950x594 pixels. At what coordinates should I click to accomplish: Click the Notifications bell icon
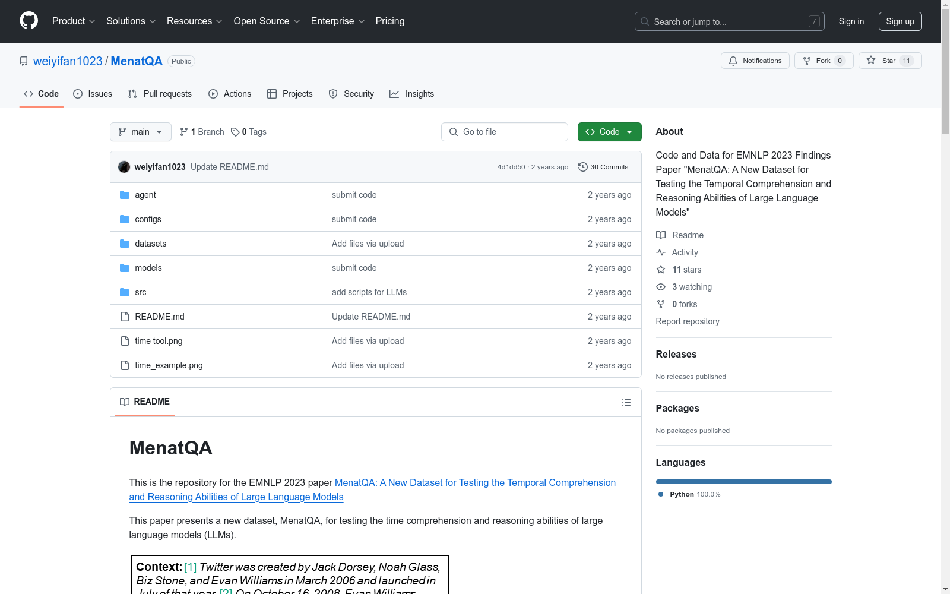click(733, 61)
